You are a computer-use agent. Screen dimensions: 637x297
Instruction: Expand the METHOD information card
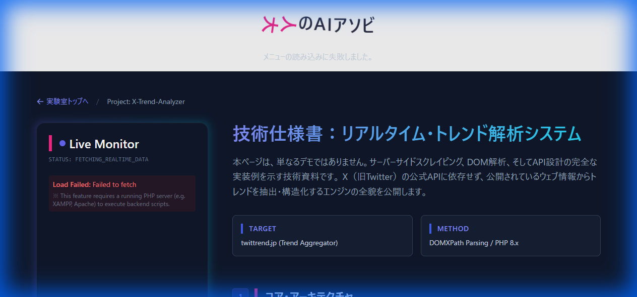[x=511, y=235]
